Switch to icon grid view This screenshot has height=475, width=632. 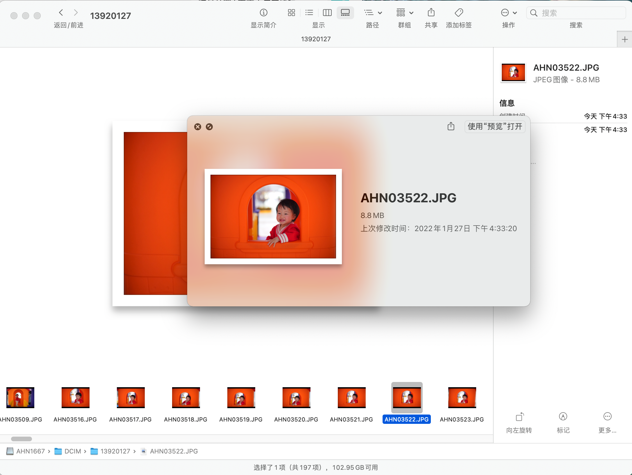click(x=291, y=12)
